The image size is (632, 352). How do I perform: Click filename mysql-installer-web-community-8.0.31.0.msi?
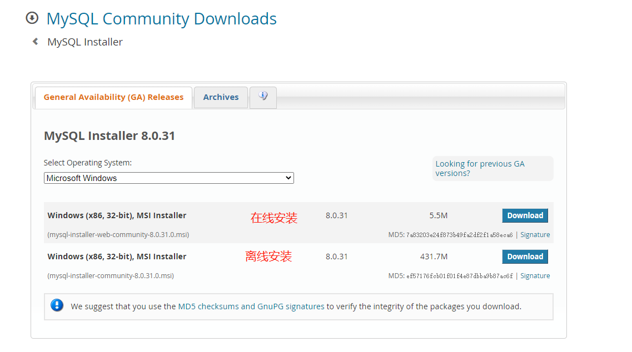point(118,235)
